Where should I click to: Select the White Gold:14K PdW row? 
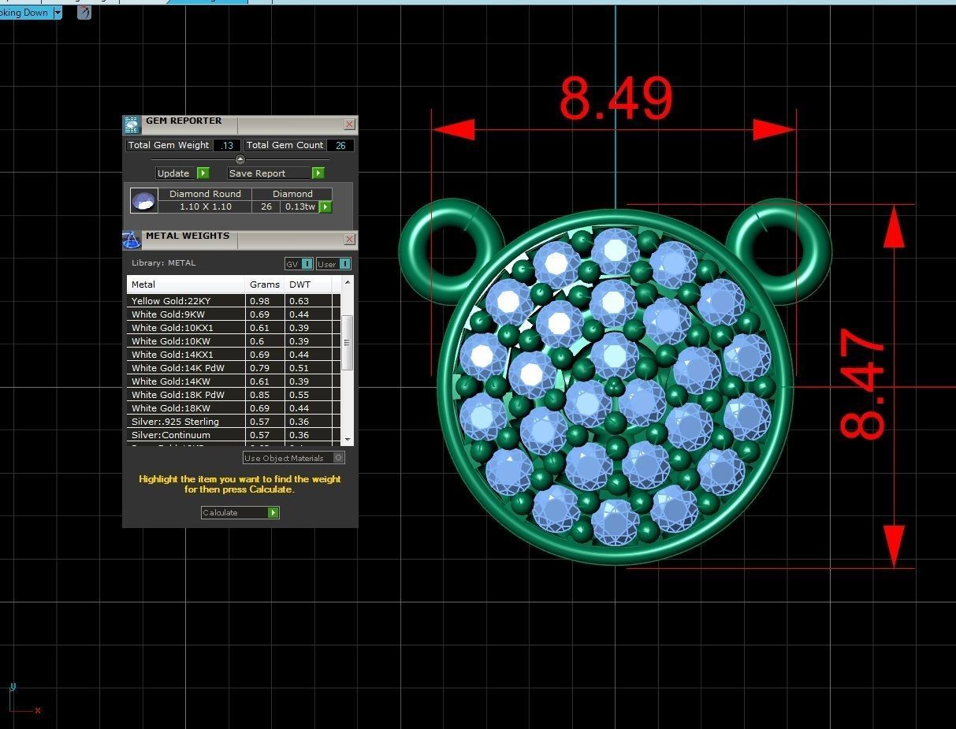click(233, 368)
